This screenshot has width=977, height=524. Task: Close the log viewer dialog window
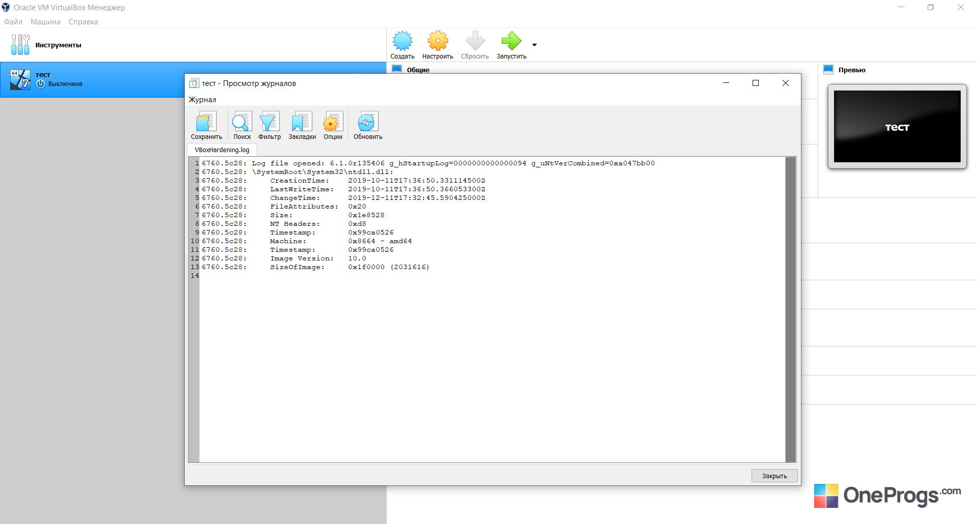(x=786, y=83)
